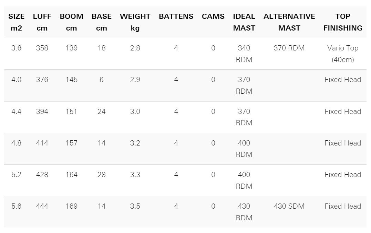This screenshot has height=233, width=371.
Task: Click the CAMS column header
Action: 213,16
